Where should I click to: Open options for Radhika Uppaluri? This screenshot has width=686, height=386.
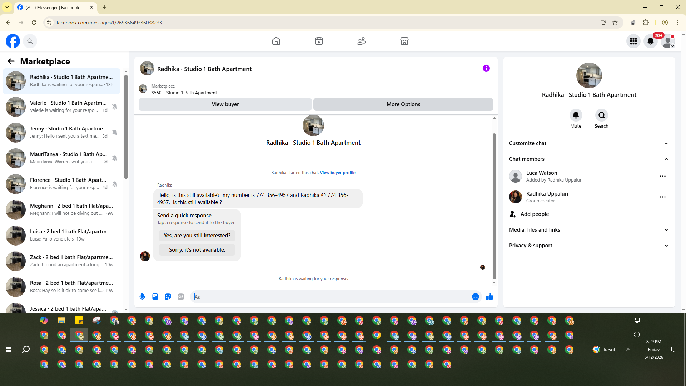click(x=663, y=197)
